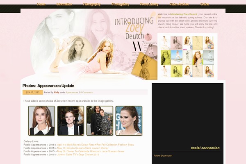Viewport: 246px width, 164px height.
Task: Open the Appearances category link
Action: coord(72,92)
